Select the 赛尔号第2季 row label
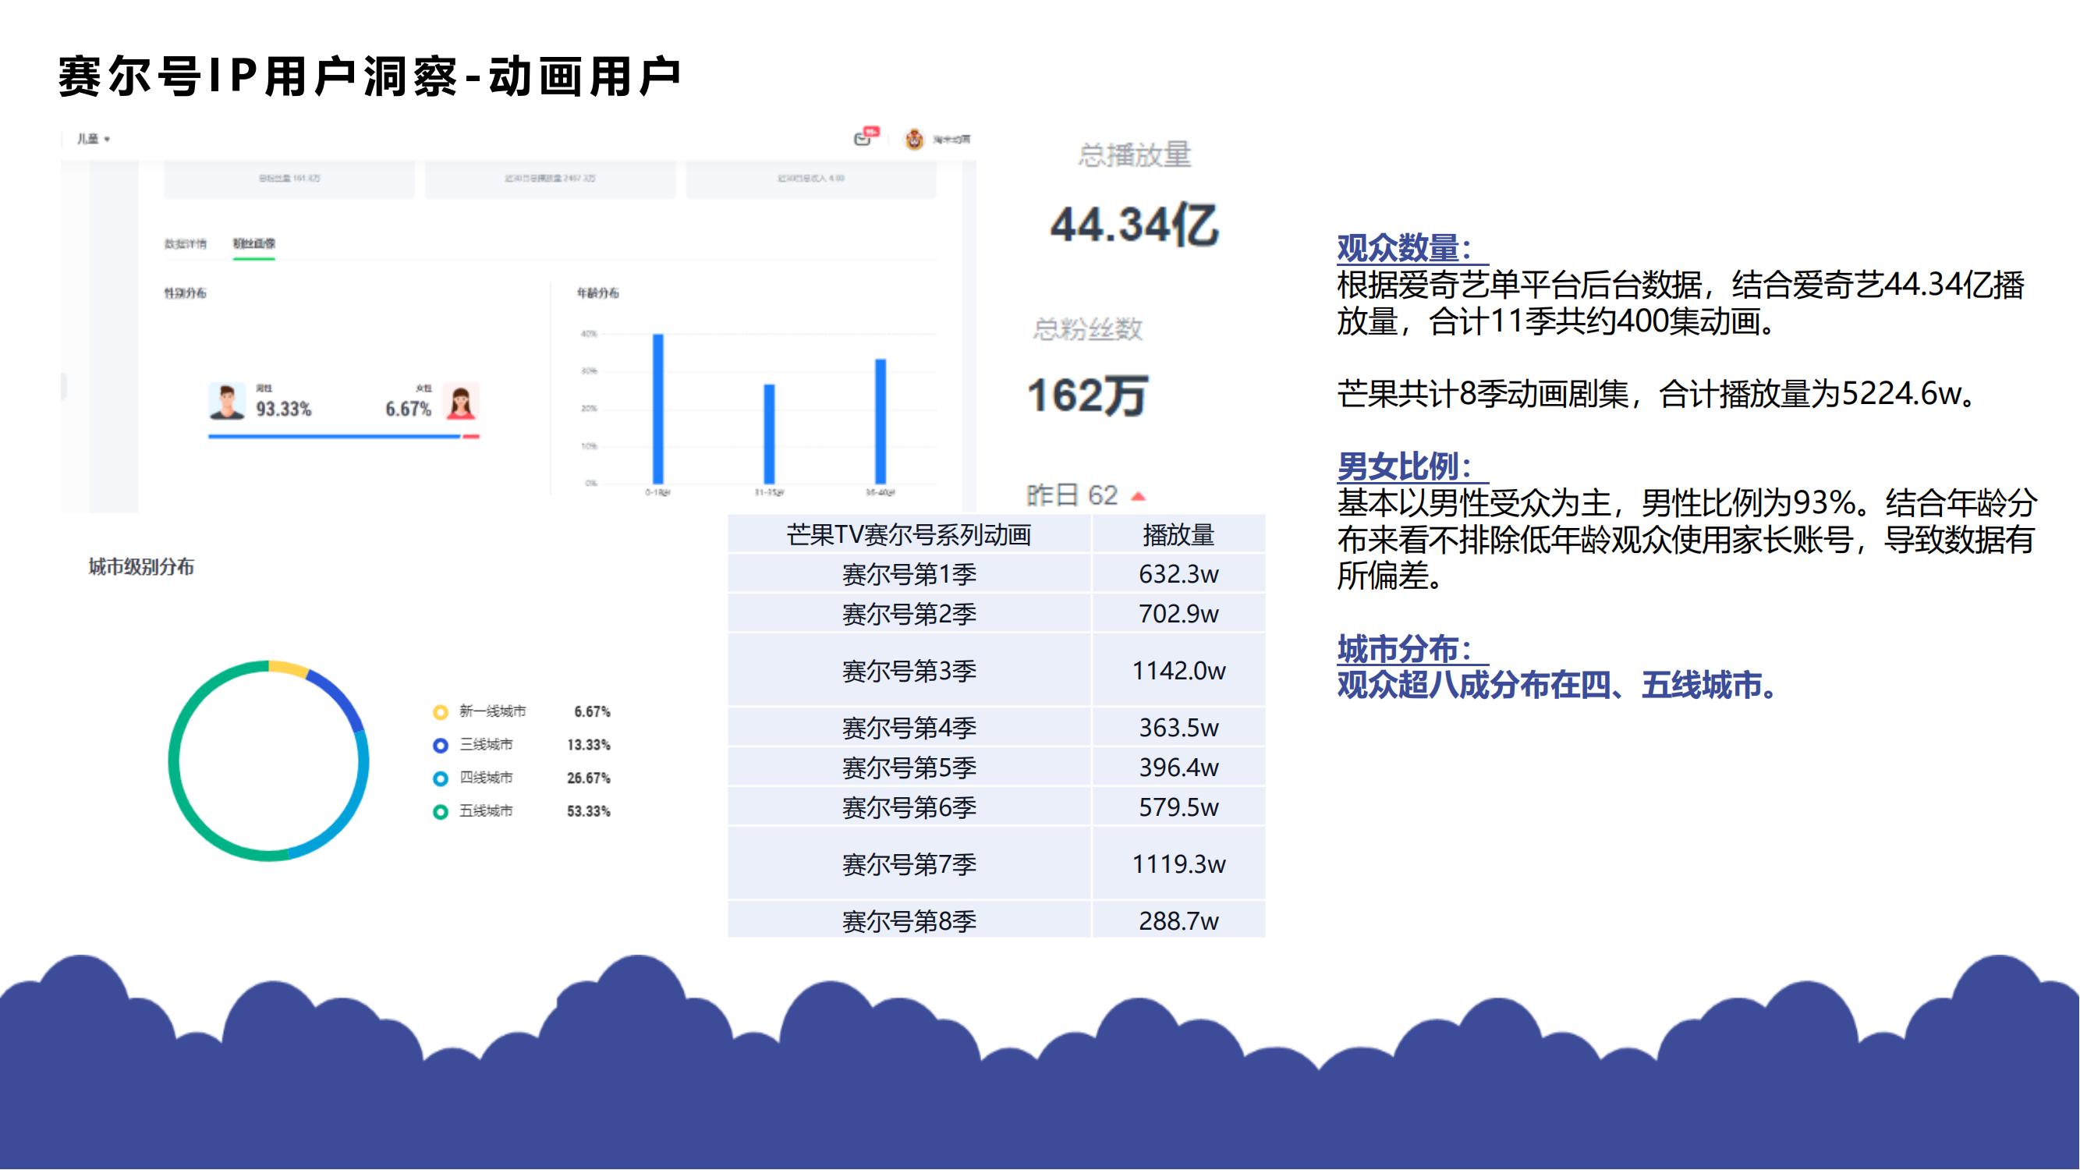 909,614
